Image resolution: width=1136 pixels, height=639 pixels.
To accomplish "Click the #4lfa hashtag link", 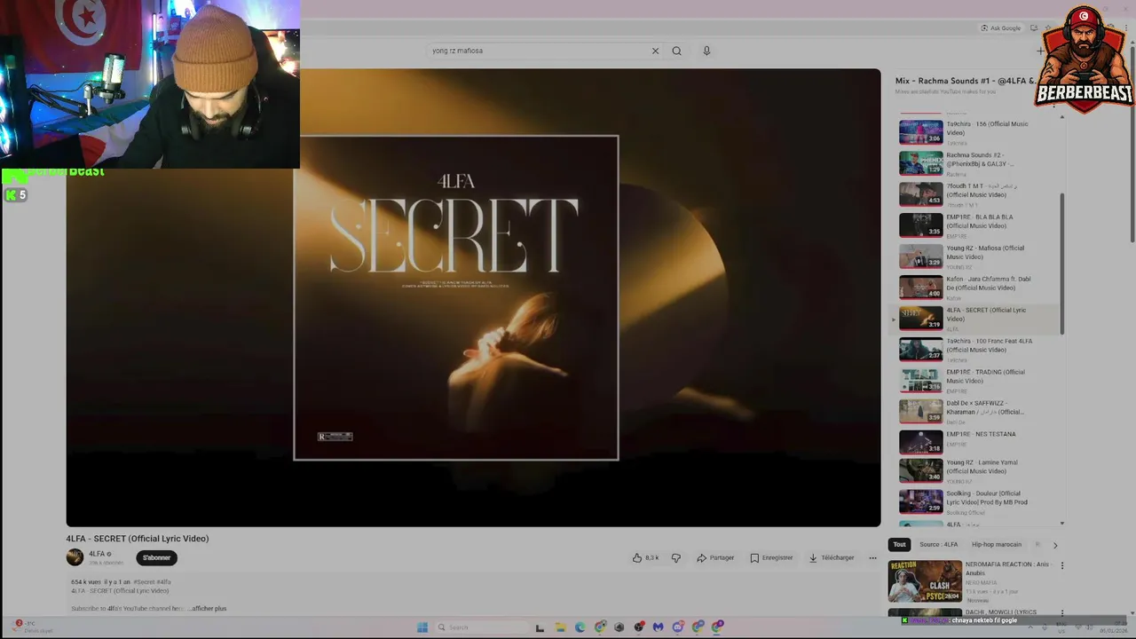I will 164,582.
